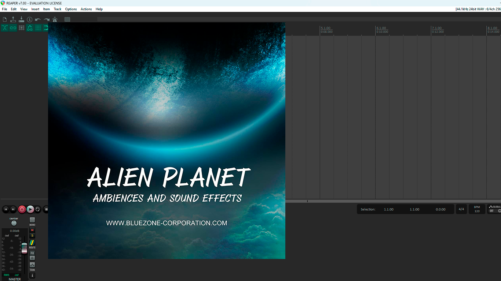The image size is (501, 281).
Task: Click the 4/4 time signature box
Action: (x=461, y=209)
